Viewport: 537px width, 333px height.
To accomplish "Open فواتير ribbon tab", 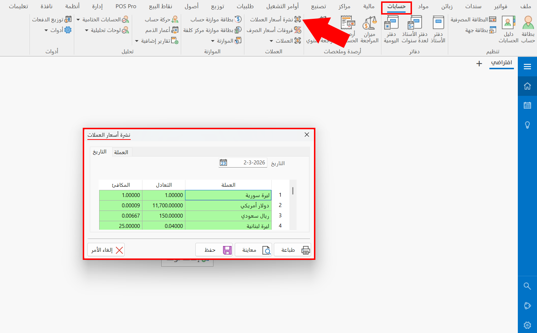I will click(x=500, y=6).
